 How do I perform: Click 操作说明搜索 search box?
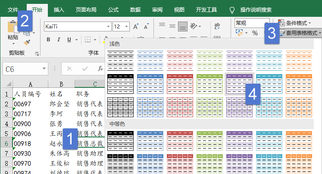pos(256,9)
